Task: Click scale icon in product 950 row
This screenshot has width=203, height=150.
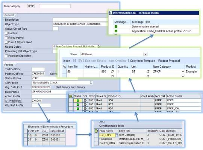Action: coord(85,100)
